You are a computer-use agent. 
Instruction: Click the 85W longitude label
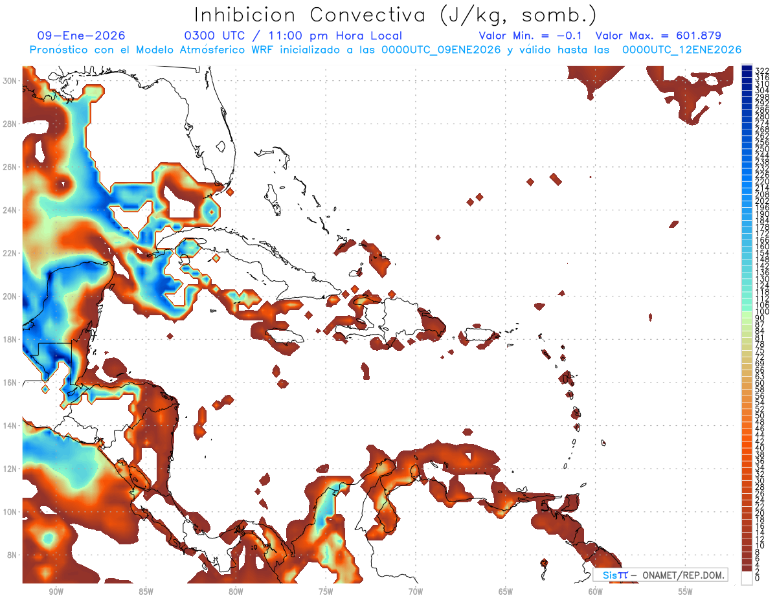[x=146, y=592]
